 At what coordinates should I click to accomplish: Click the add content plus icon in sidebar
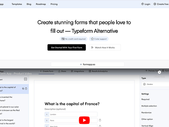tap(25, 79)
